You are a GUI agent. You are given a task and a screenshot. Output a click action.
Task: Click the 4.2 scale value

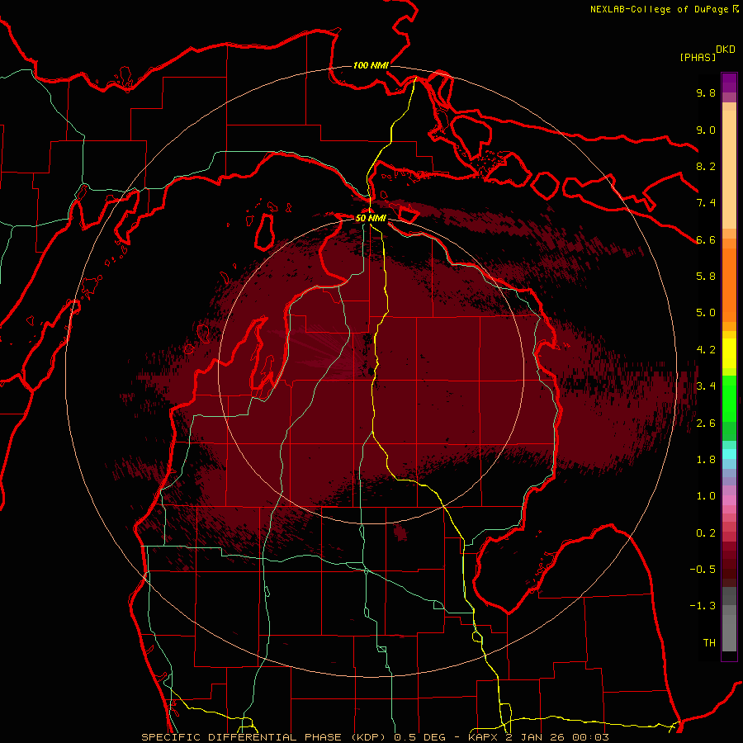(706, 350)
